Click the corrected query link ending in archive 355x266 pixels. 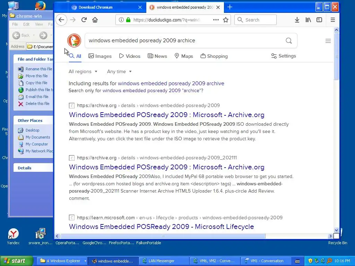171,83
